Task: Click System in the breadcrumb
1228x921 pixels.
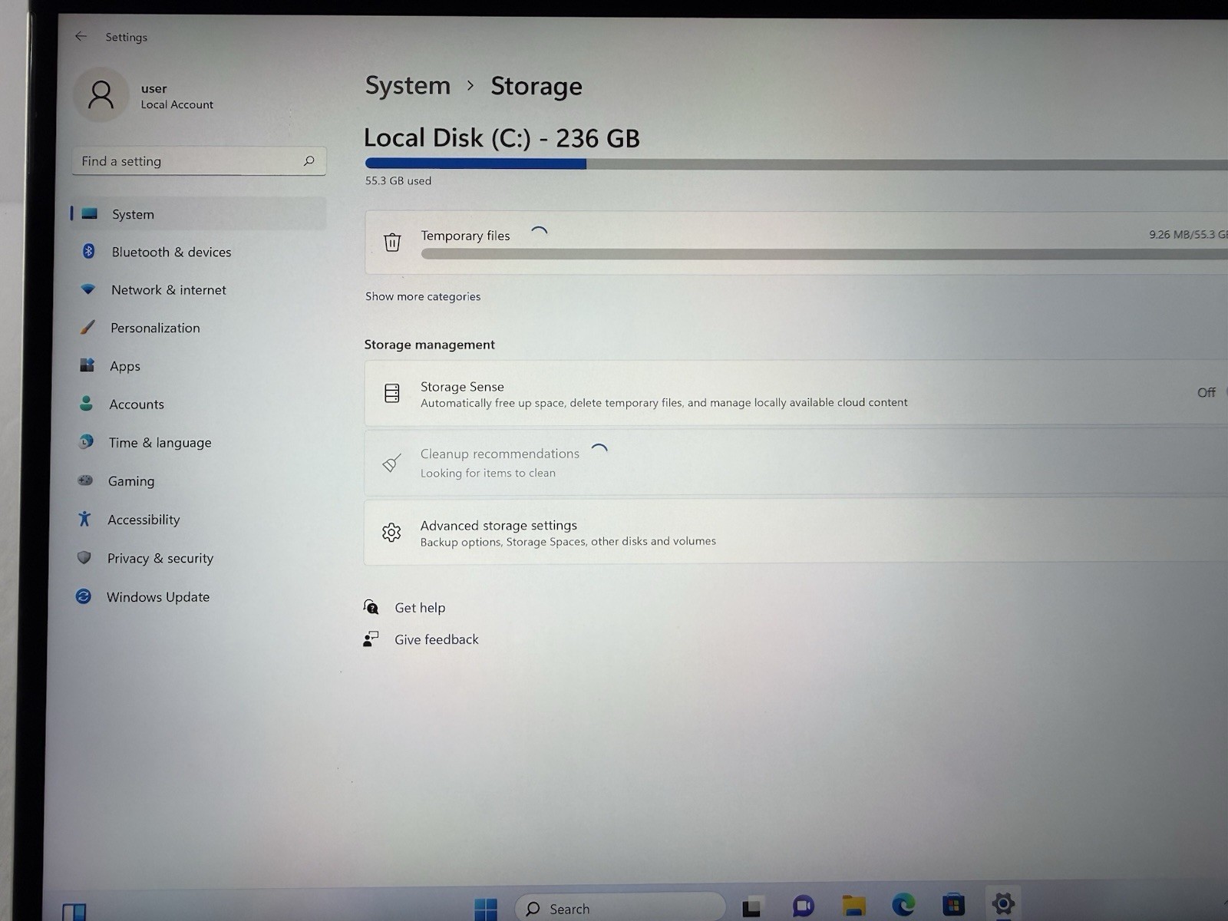Action: pyautogui.click(x=408, y=85)
